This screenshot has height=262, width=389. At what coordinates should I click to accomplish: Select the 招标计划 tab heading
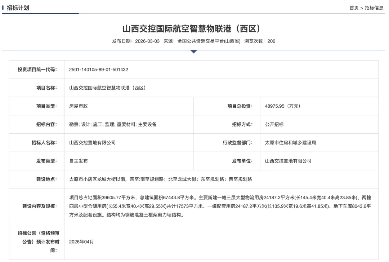point(18,8)
